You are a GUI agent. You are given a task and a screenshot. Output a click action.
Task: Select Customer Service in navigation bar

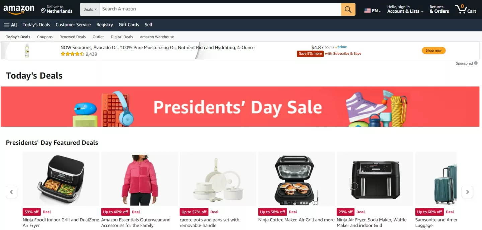tap(73, 25)
